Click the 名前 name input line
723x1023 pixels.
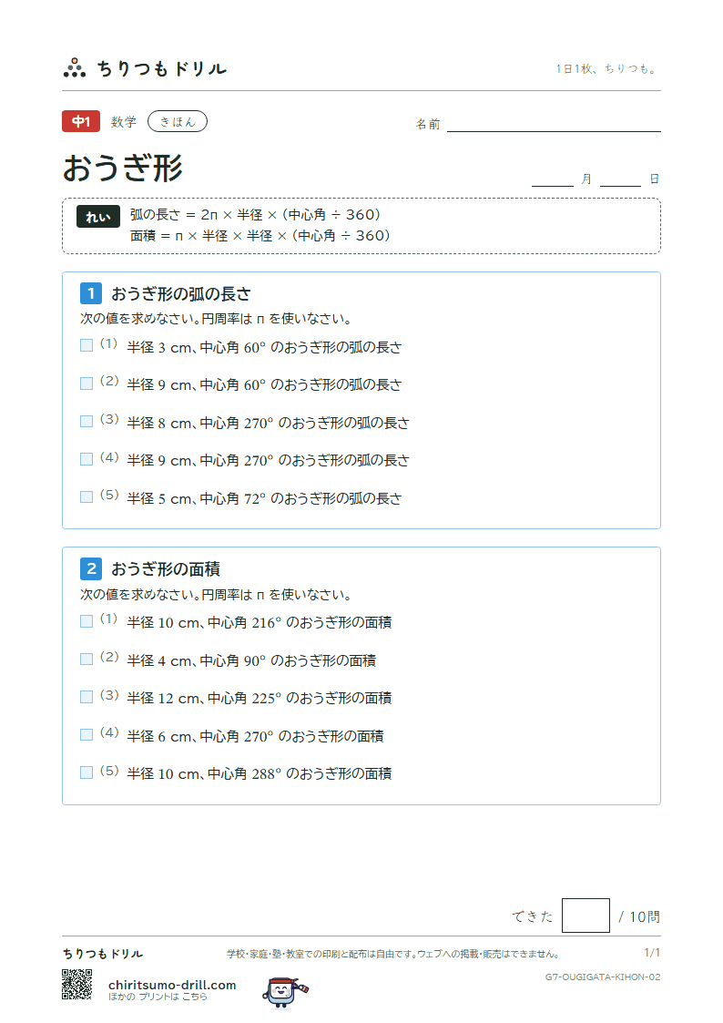[554, 126]
